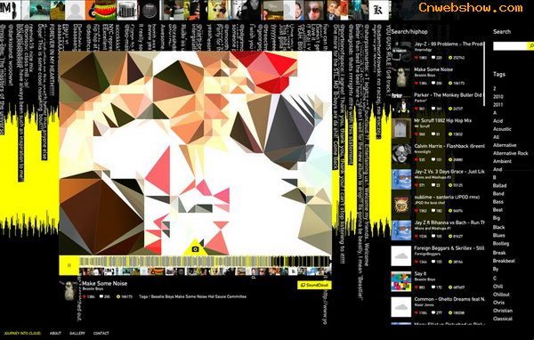Go to the Contact page
The image size is (534, 340).
pyautogui.click(x=101, y=333)
